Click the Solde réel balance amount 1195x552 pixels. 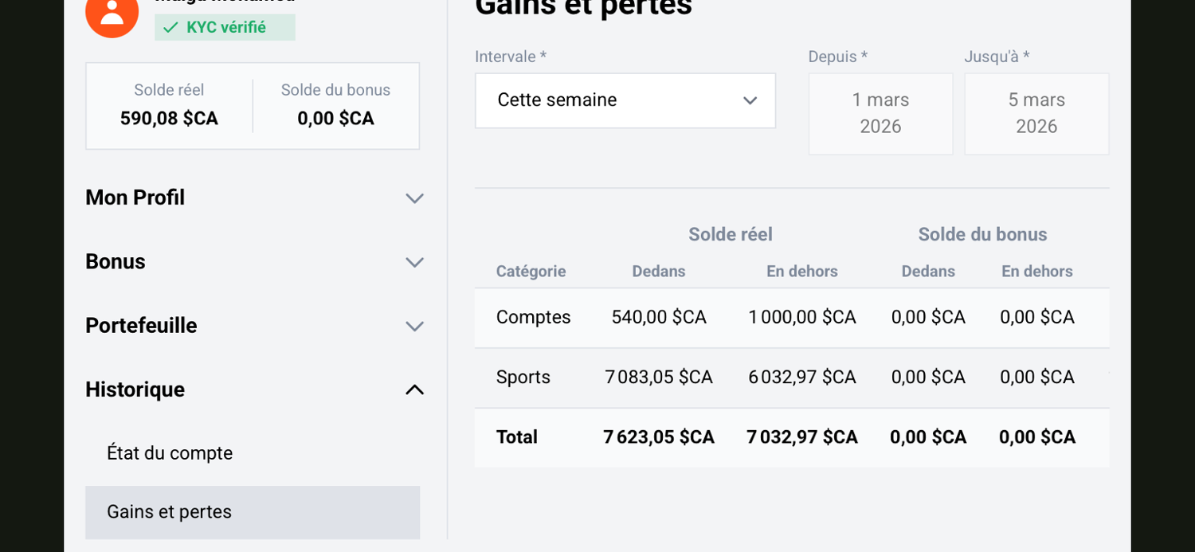tap(169, 119)
